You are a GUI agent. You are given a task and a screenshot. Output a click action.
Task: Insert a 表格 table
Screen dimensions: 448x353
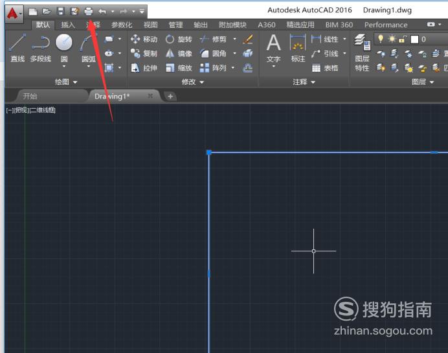pyautogui.click(x=325, y=68)
